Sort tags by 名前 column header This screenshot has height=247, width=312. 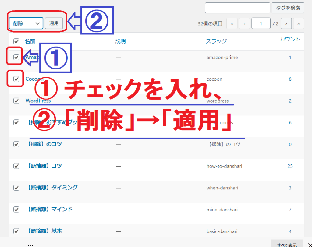(x=30, y=41)
